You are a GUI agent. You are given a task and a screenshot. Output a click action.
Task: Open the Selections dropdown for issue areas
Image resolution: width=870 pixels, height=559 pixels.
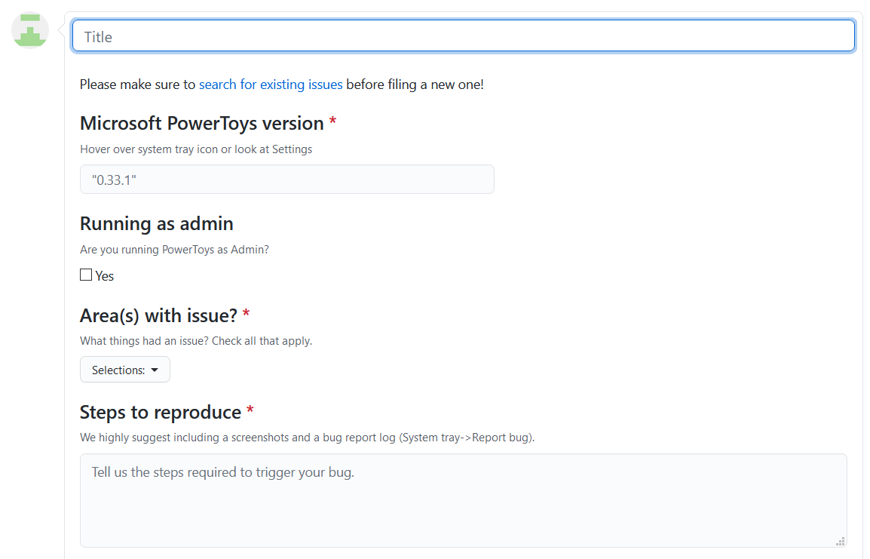coord(125,370)
